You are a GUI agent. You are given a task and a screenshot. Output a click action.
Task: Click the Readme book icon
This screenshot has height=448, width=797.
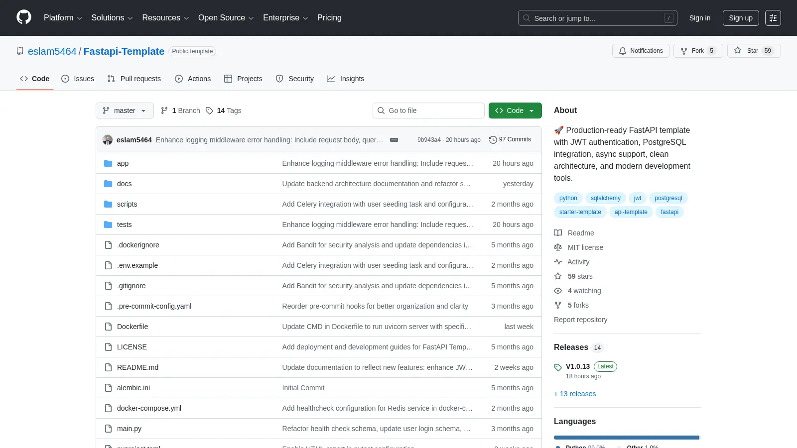tap(558, 233)
